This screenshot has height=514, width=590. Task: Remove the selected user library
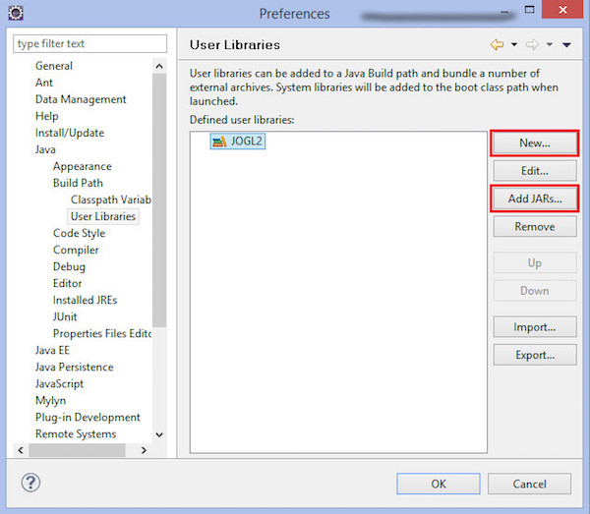[534, 226]
